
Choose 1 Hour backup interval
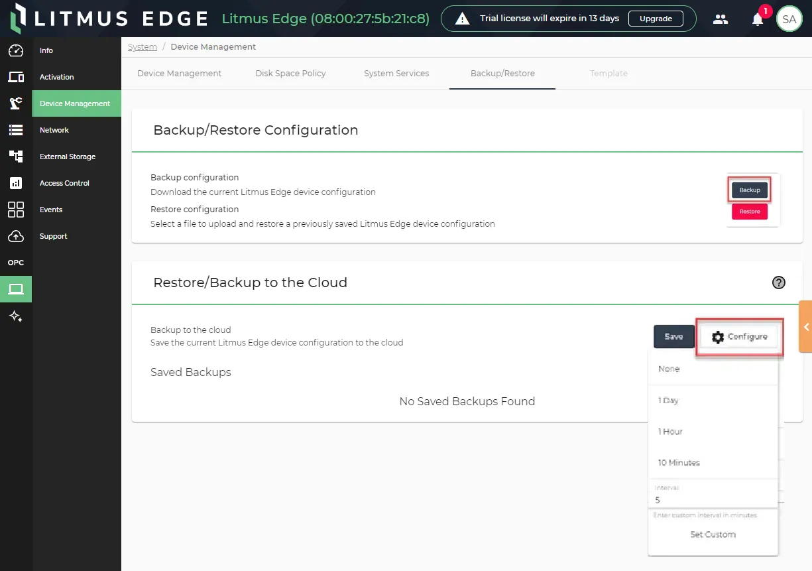click(x=713, y=432)
